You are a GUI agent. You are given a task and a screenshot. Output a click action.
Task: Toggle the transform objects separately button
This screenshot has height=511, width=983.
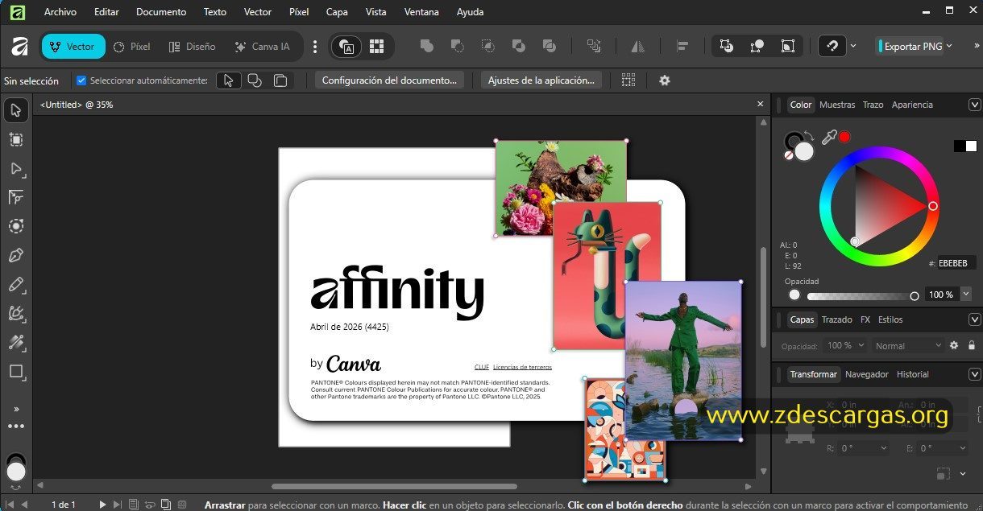726,47
